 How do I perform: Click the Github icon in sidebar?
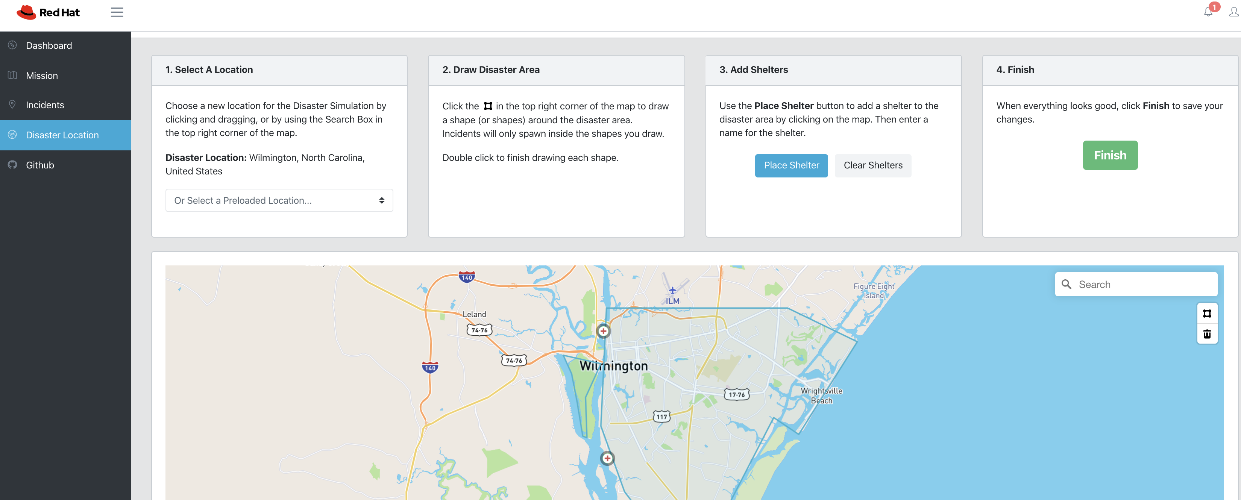[12, 165]
